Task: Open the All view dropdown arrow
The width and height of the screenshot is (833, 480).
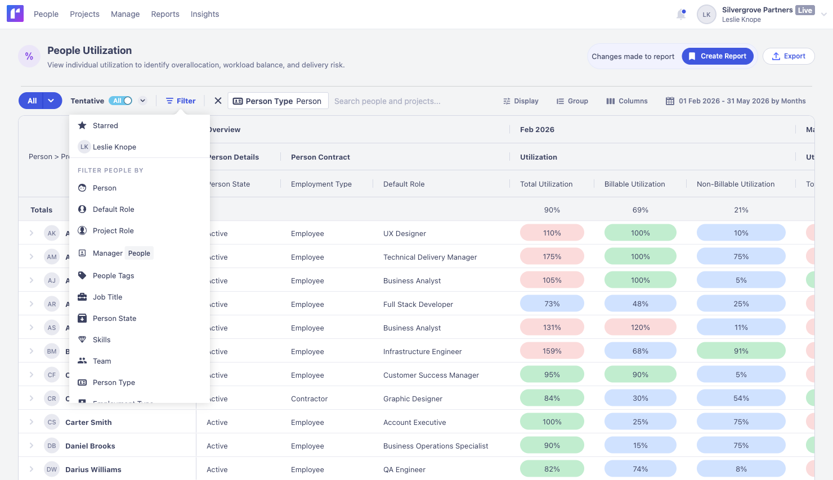Action: (51, 101)
